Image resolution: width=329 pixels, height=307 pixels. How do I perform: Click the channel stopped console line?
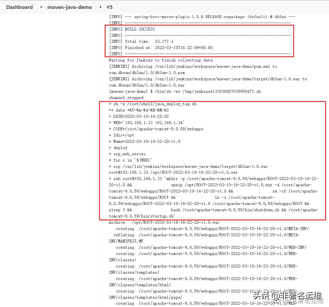(126, 98)
